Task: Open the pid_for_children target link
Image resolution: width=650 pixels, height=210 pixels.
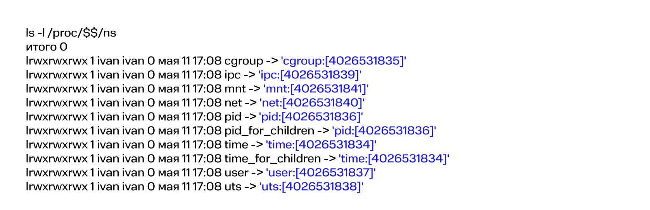Action: (x=384, y=131)
